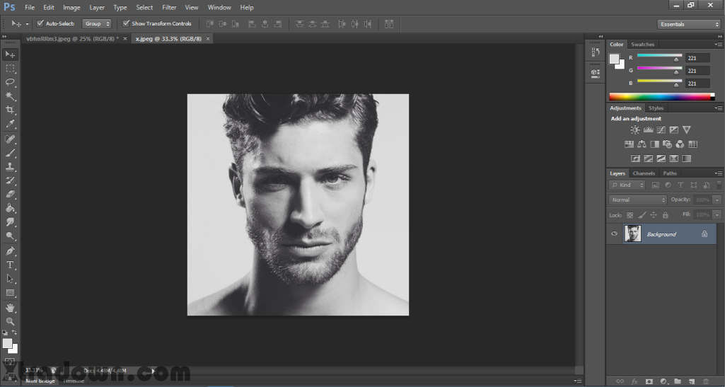Select the Zoom tool in the toolbox
The width and height of the screenshot is (725, 387).
tap(10, 321)
